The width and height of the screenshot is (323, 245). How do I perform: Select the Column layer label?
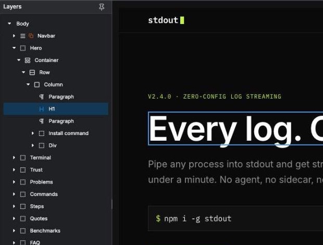point(53,84)
